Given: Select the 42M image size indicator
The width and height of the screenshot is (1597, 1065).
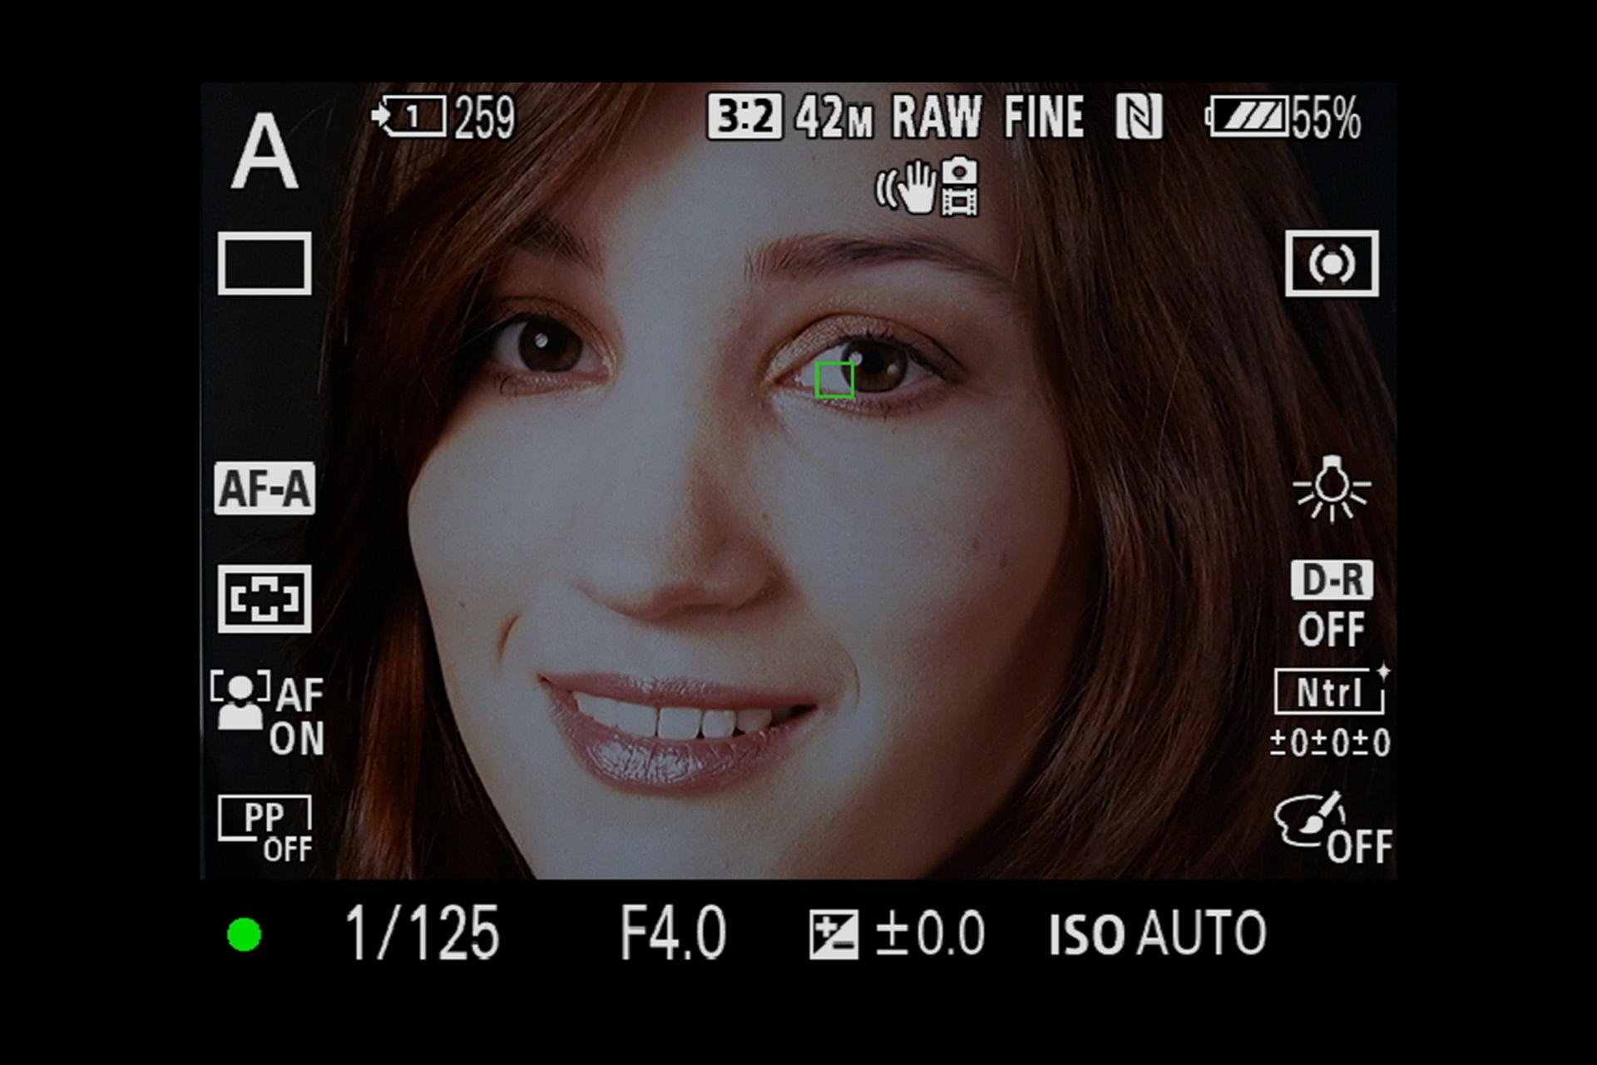Looking at the screenshot, I should tap(834, 117).
